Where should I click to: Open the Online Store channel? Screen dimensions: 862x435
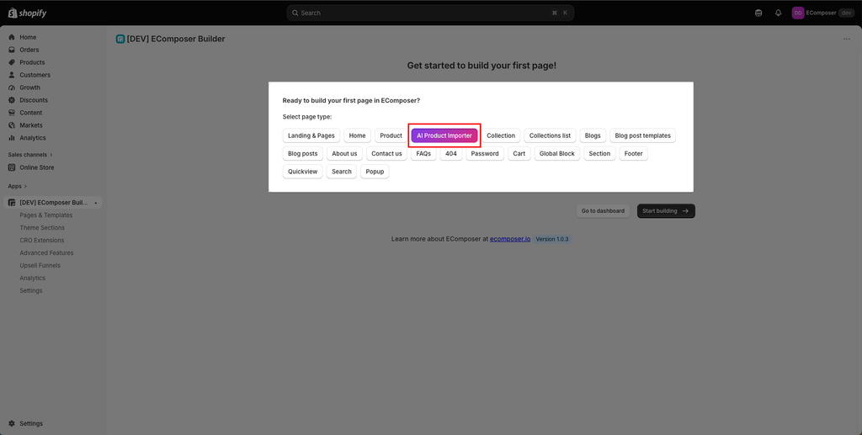pos(36,168)
